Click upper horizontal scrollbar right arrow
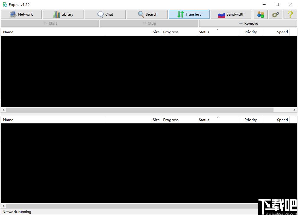 click(x=294, y=110)
